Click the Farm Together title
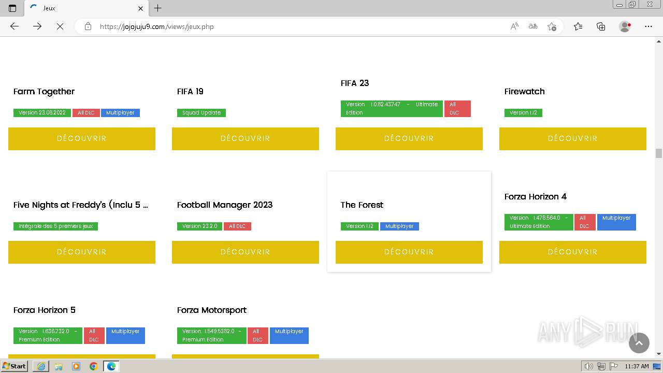 [x=44, y=92]
